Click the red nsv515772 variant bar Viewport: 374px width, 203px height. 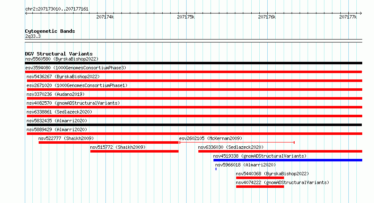[x=134, y=151]
